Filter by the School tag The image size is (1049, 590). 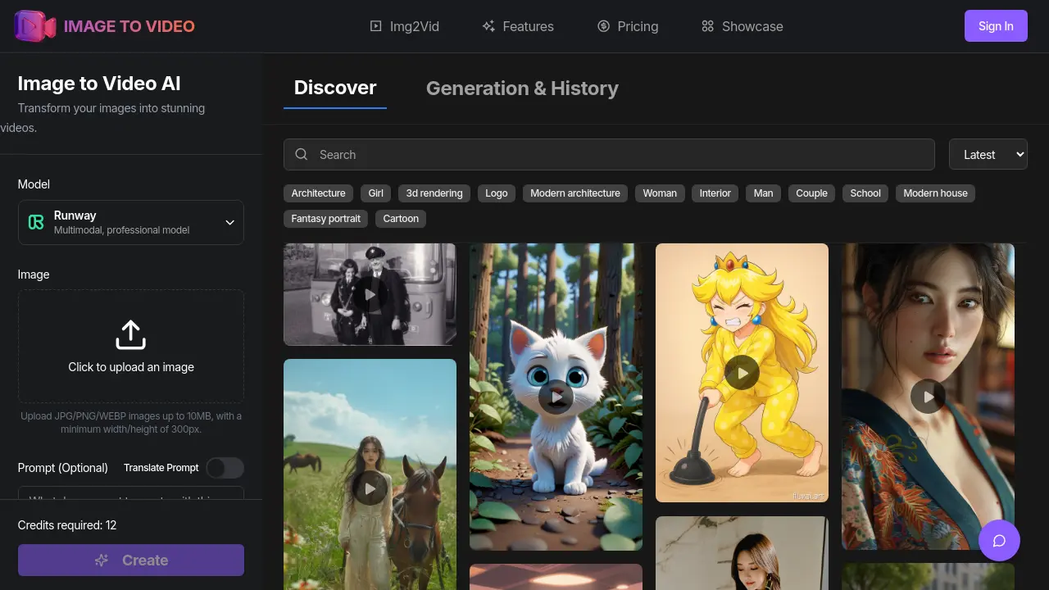865,193
